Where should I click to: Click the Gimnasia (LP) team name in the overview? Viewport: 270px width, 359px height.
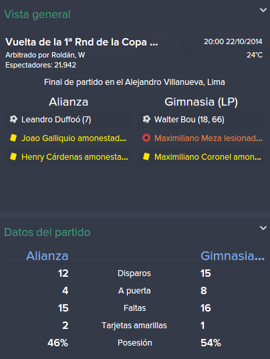coord(201,102)
